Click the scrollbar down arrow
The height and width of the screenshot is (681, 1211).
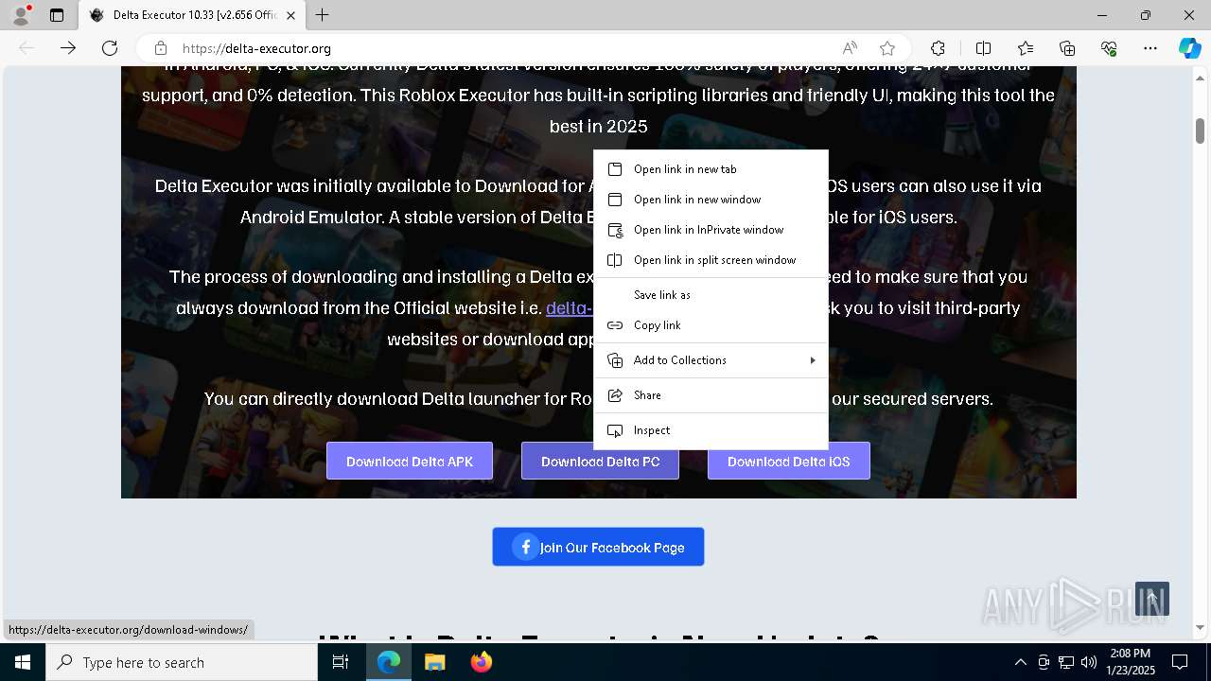click(x=1200, y=627)
